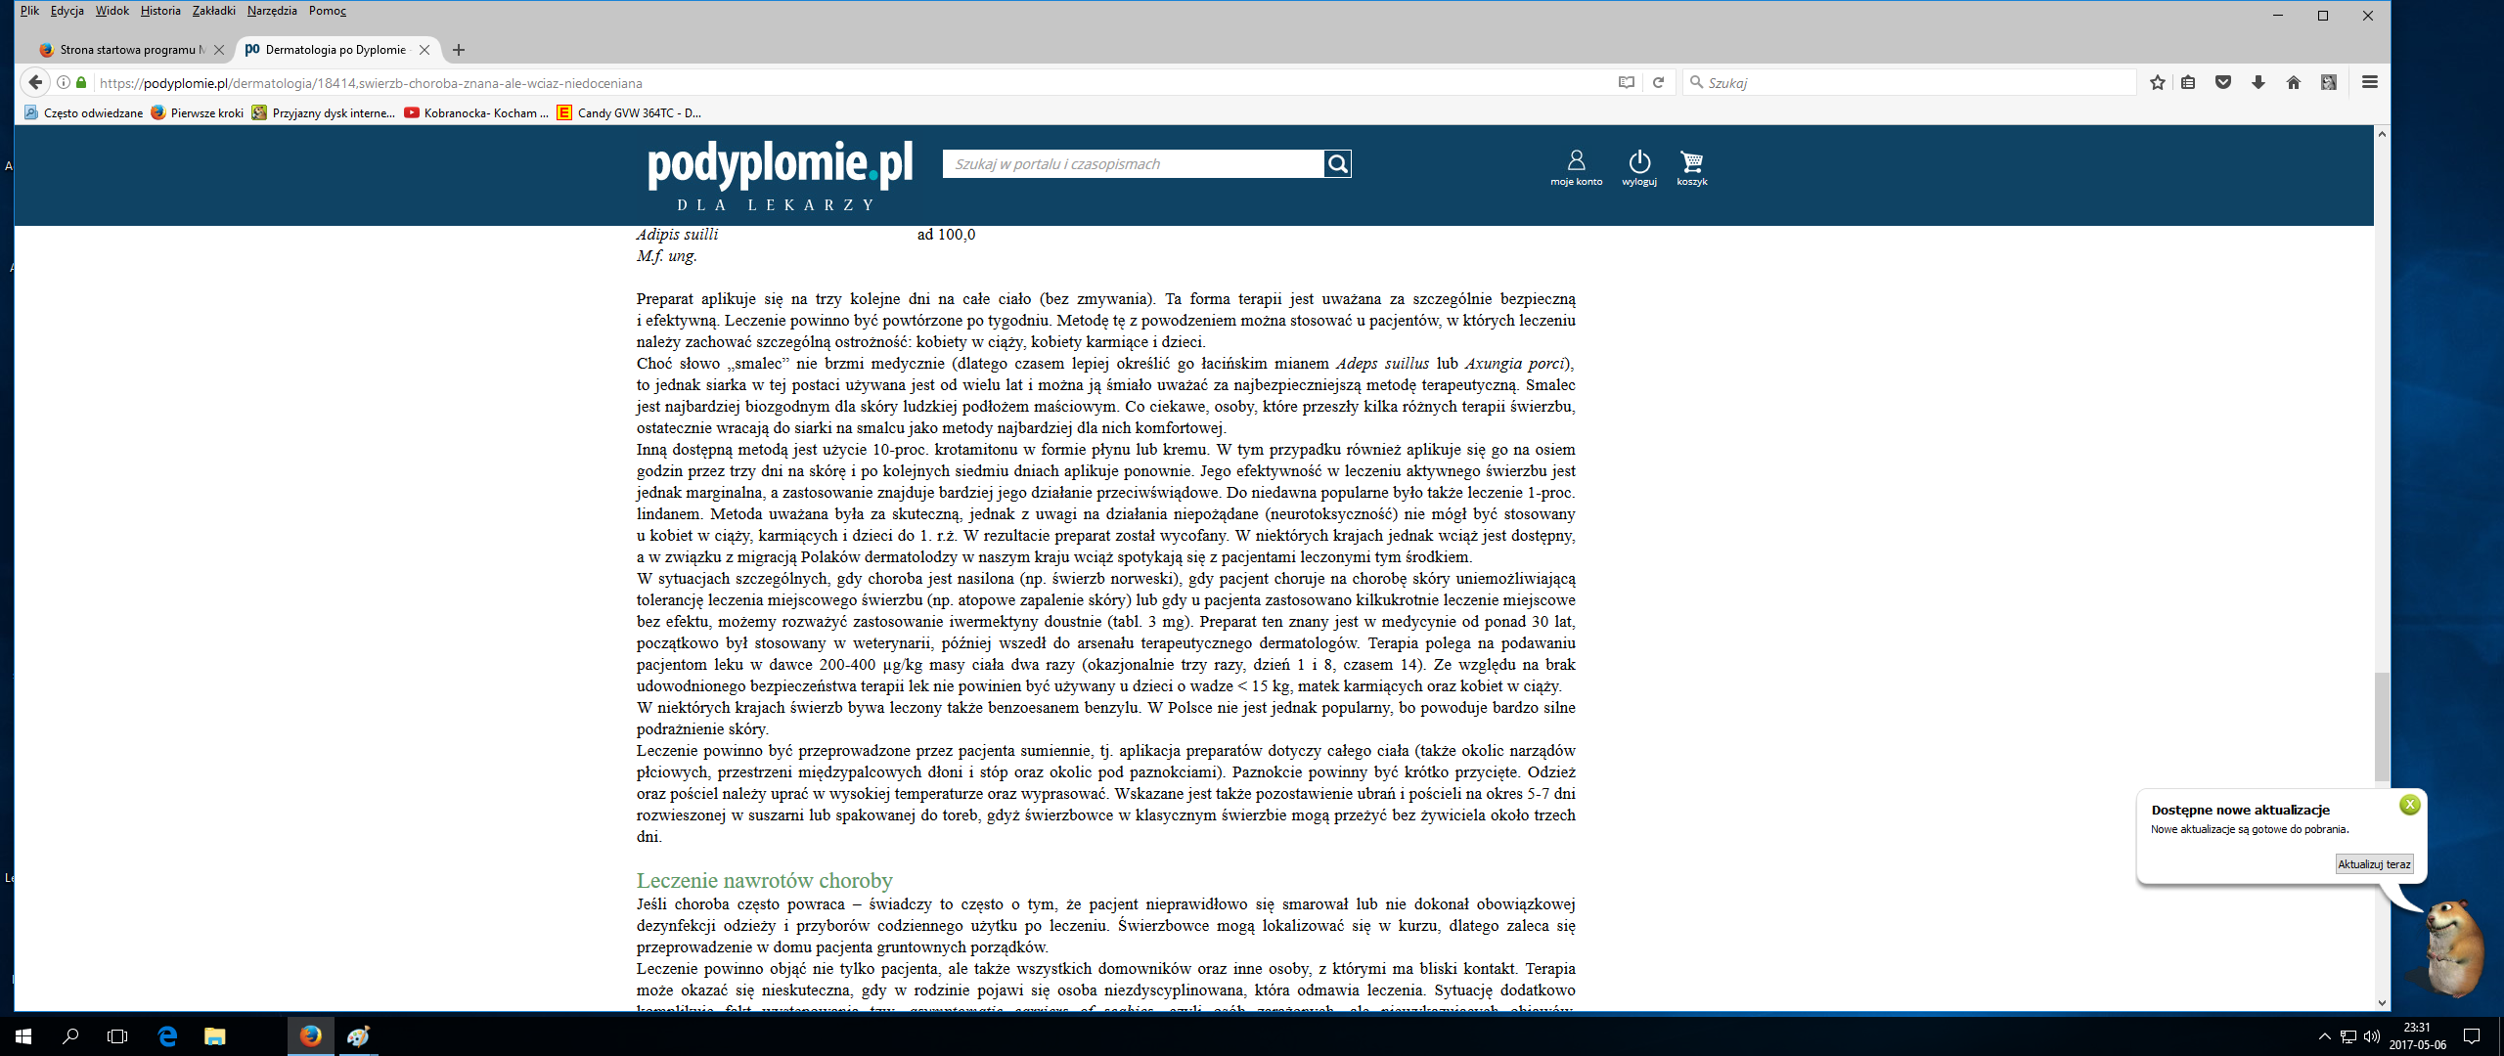The height and width of the screenshot is (1056, 2504).
Task: Click scrollbar down arrow
Action: coord(2382,1002)
